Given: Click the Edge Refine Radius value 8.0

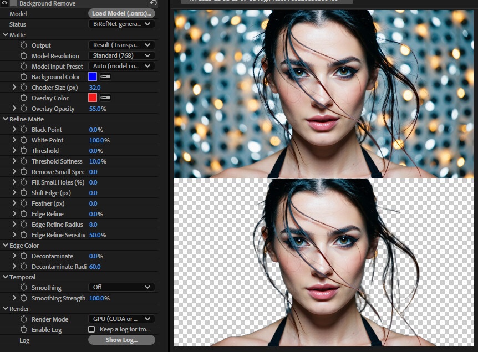Looking at the screenshot, I should click(93, 225).
